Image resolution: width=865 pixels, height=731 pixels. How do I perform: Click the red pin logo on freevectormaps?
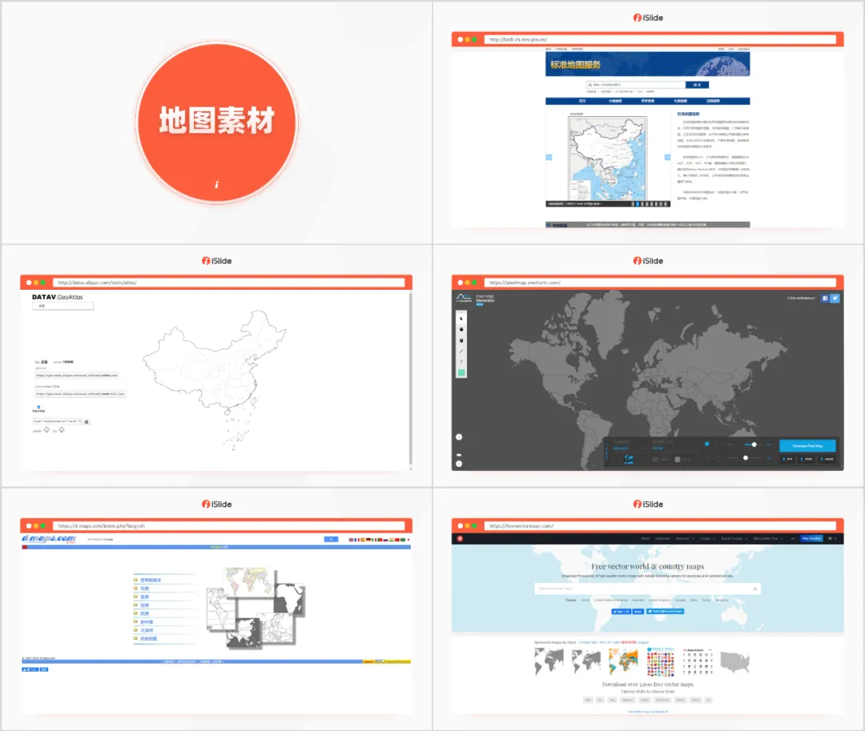pos(460,539)
